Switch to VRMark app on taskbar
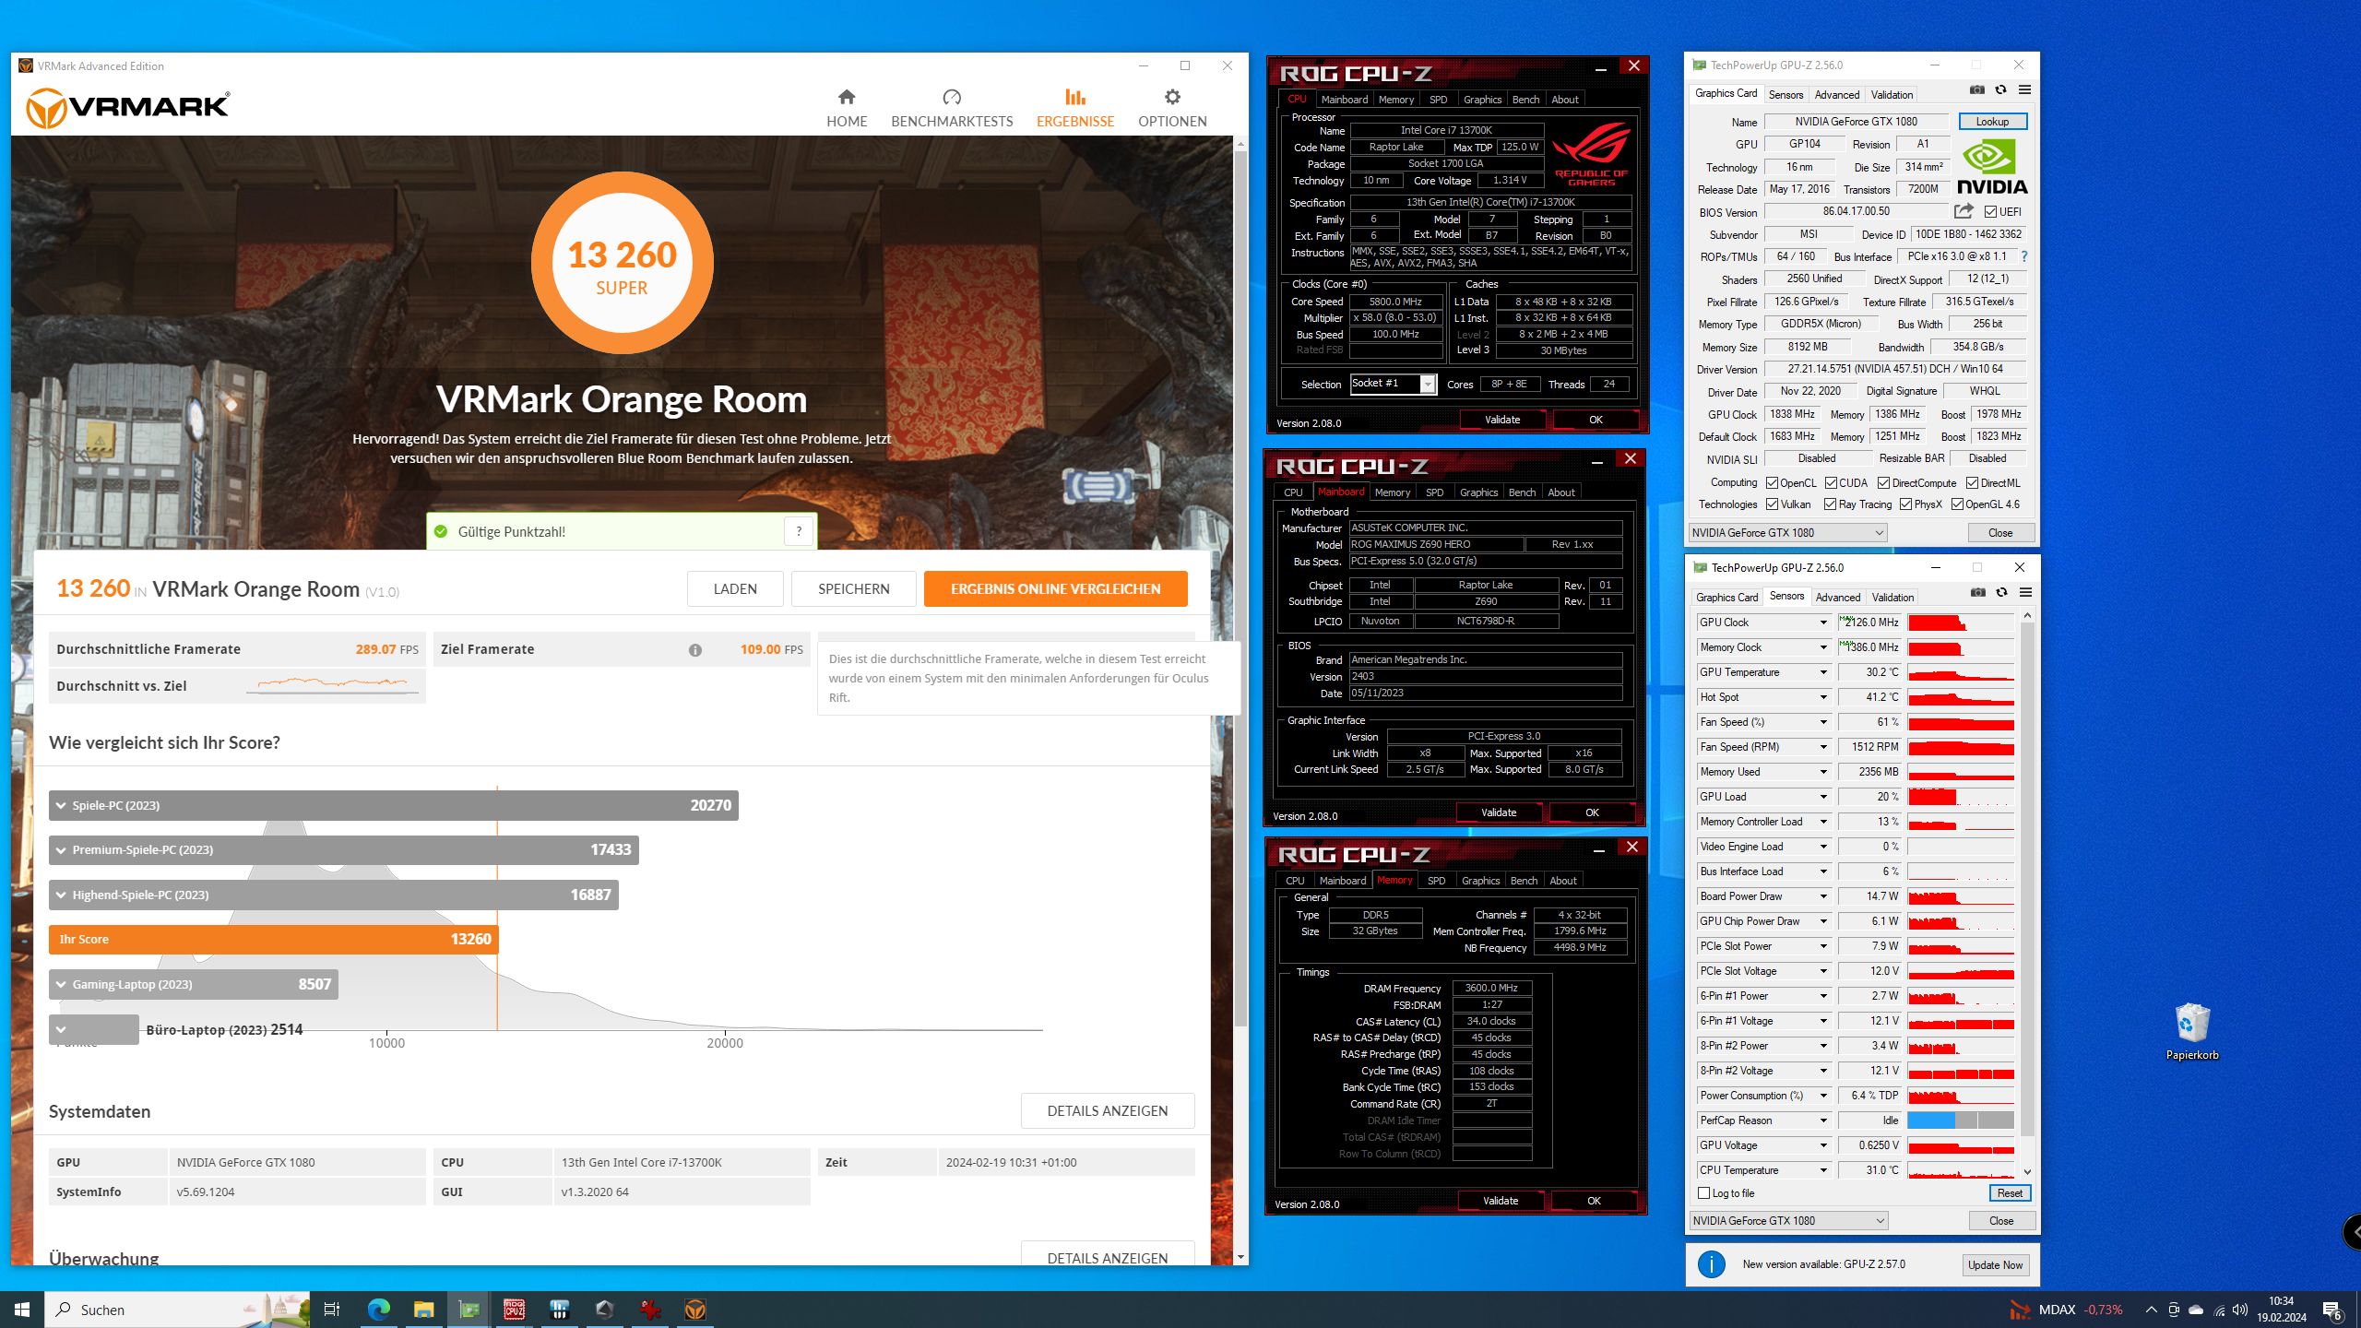The height and width of the screenshot is (1328, 2361). 695,1310
